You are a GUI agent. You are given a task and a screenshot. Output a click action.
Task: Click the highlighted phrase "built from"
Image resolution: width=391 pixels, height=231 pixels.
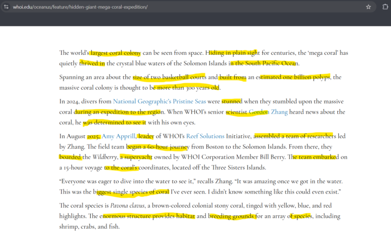232,77
